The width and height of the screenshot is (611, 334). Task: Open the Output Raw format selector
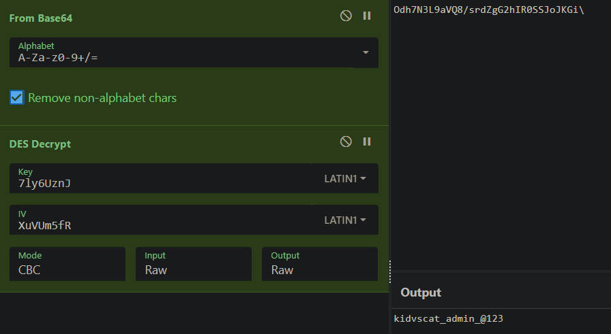coord(320,264)
